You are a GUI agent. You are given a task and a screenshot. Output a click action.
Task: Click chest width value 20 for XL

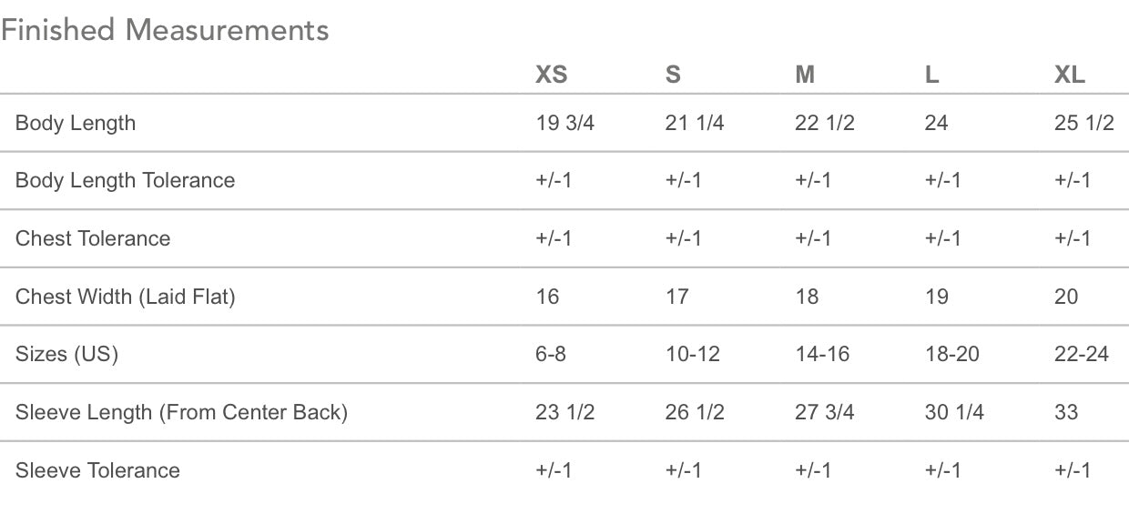tap(1066, 297)
